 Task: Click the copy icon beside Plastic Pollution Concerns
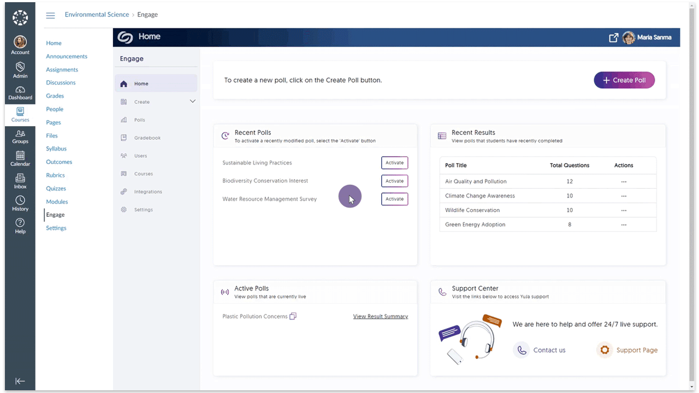coord(293,316)
